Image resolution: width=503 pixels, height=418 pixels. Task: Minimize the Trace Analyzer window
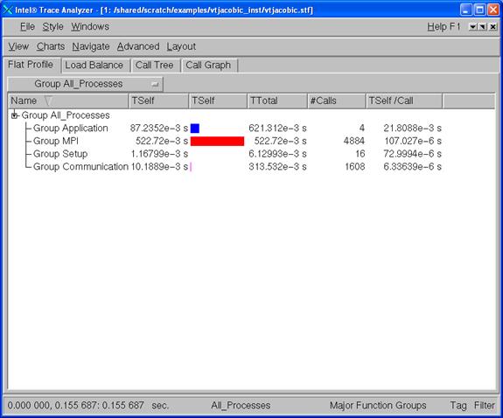point(465,10)
